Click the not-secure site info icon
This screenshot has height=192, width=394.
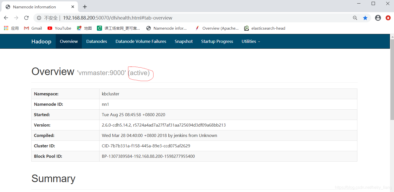[x=39, y=18]
